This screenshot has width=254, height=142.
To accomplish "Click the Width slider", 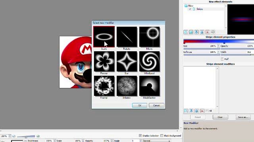I will pos(237,55).
